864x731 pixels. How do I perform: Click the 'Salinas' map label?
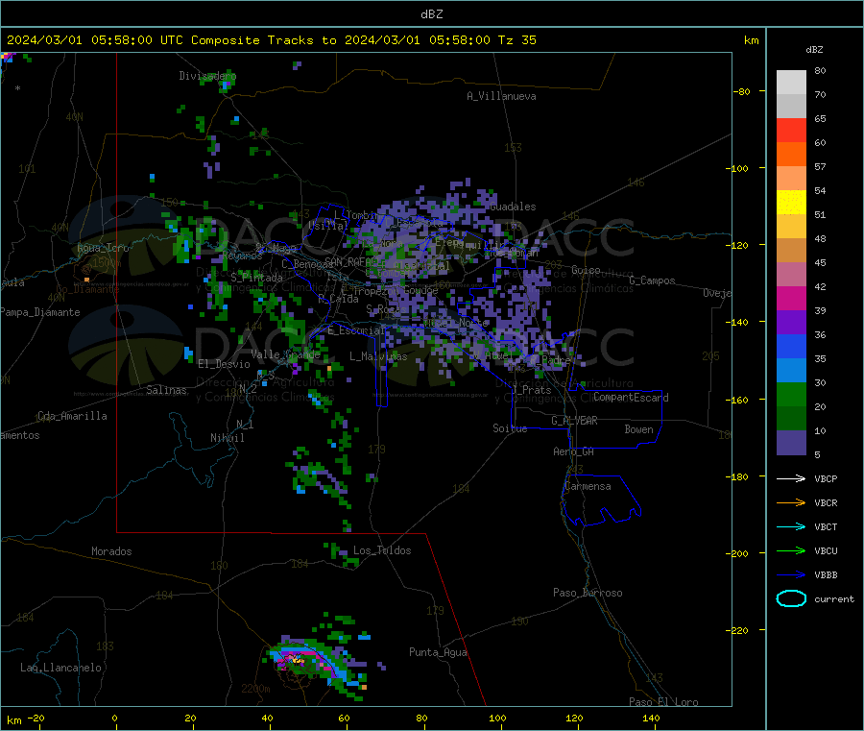[166, 390]
